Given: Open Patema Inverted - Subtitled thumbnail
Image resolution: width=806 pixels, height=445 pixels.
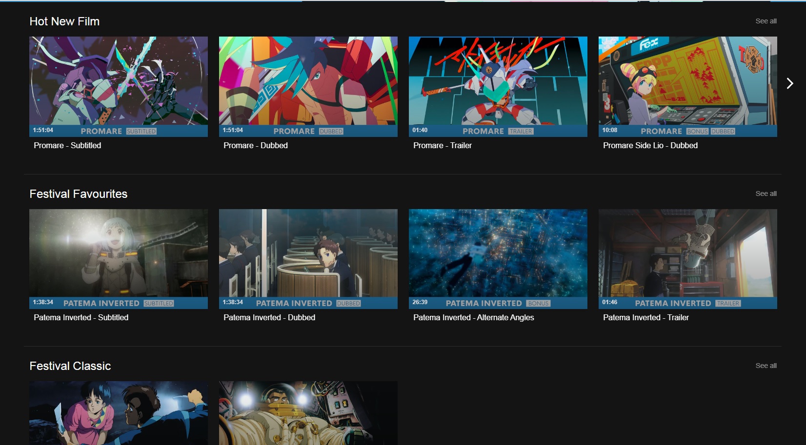Looking at the screenshot, I should point(119,259).
